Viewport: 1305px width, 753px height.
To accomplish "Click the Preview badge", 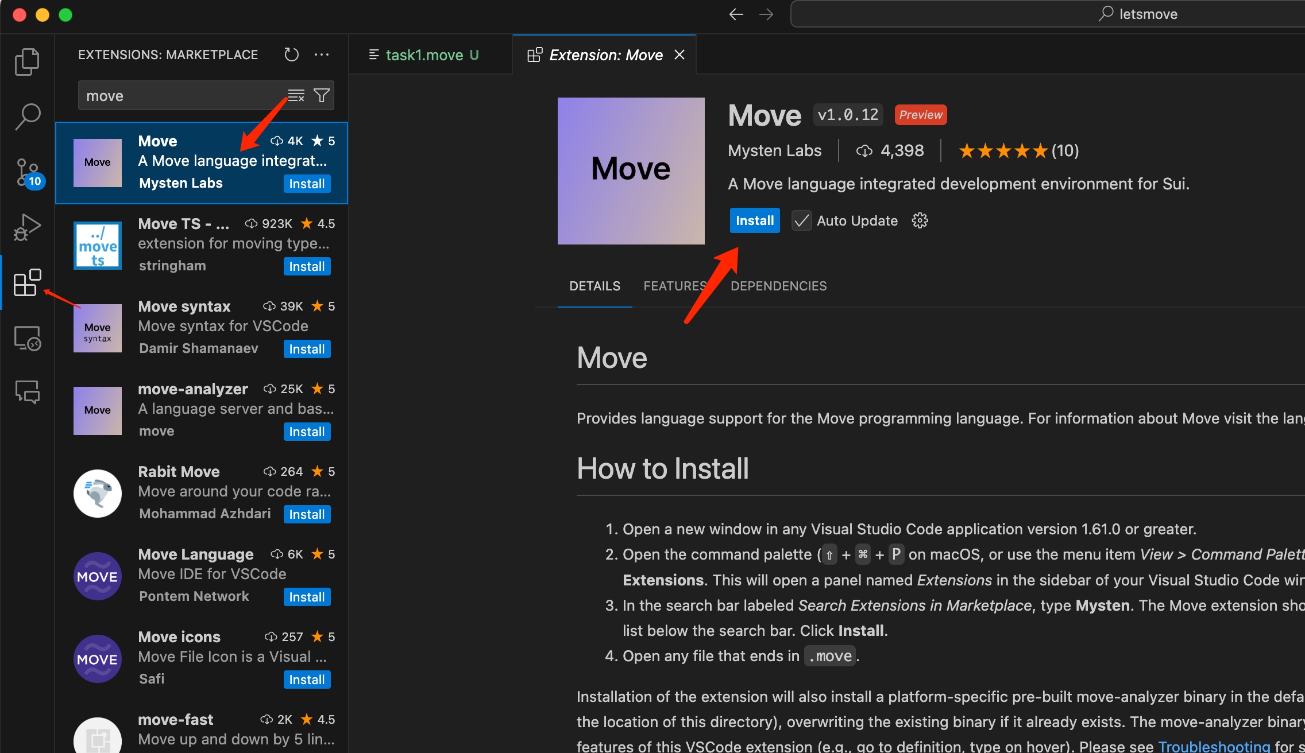I will [920, 115].
